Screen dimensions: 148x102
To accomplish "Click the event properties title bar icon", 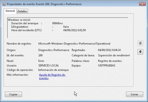I will [x=4, y=4].
